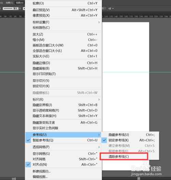Screen dimensions: 171x180
Task: Toggle 对齐网格 snap to grid
Action: [63, 159]
